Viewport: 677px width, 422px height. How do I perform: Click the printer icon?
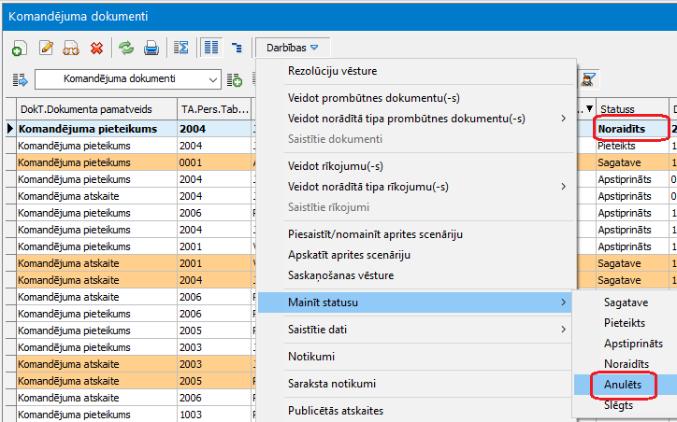point(151,48)
